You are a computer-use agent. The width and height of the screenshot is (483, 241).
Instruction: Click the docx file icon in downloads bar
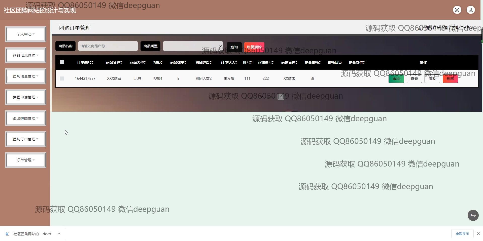[8, 234]
